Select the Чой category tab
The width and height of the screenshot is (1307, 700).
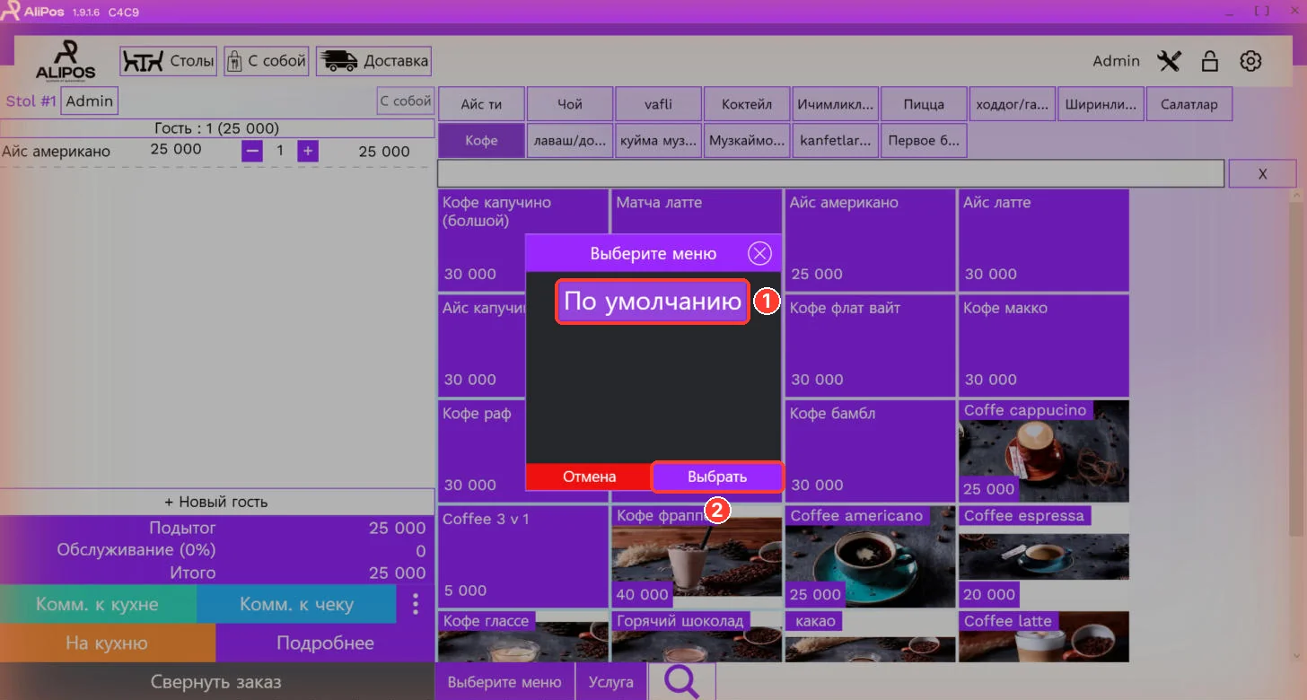(570, 104)
